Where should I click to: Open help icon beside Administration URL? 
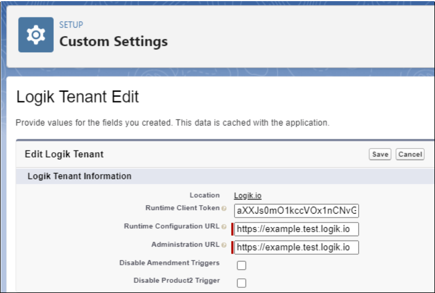[224, 245]
